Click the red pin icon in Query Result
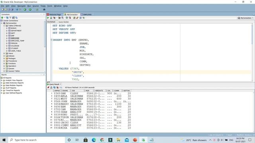The height and width of the screenshot is (143, 255). [x=48, y=87]
